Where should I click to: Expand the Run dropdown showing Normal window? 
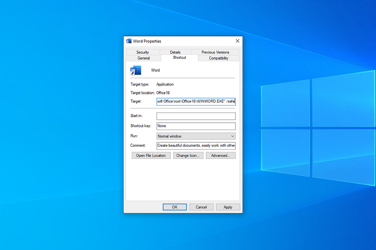(196, 136)
